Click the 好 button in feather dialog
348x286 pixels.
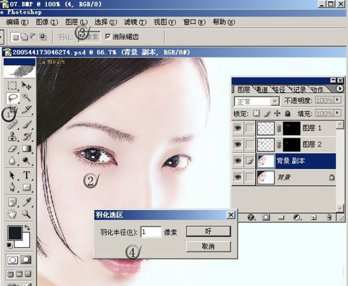(x=208, y=231)
